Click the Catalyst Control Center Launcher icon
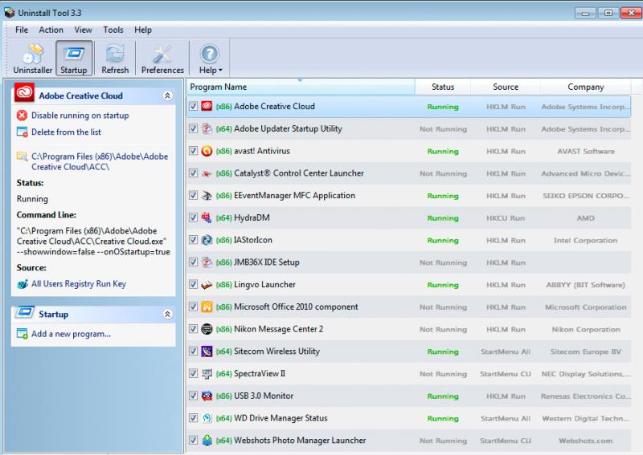 coord(207,173)
